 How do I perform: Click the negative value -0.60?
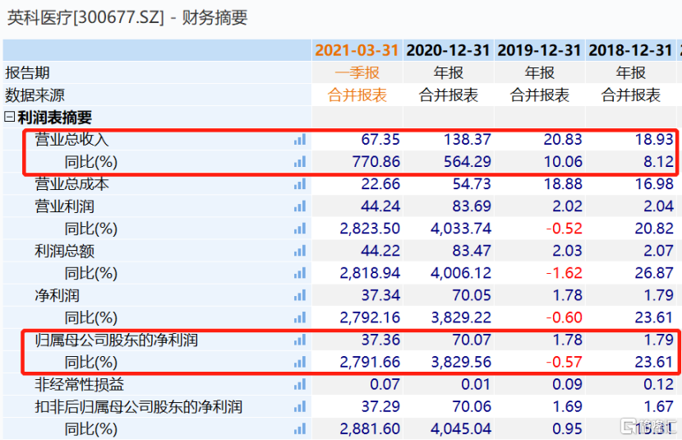tap(564, 317)
